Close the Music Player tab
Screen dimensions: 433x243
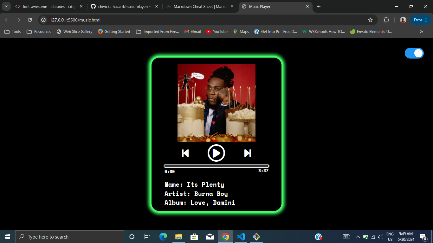tap(307, 6)
